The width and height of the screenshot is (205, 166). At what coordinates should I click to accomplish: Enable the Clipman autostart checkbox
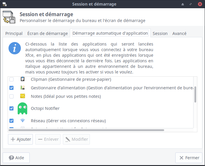(11, 79)
